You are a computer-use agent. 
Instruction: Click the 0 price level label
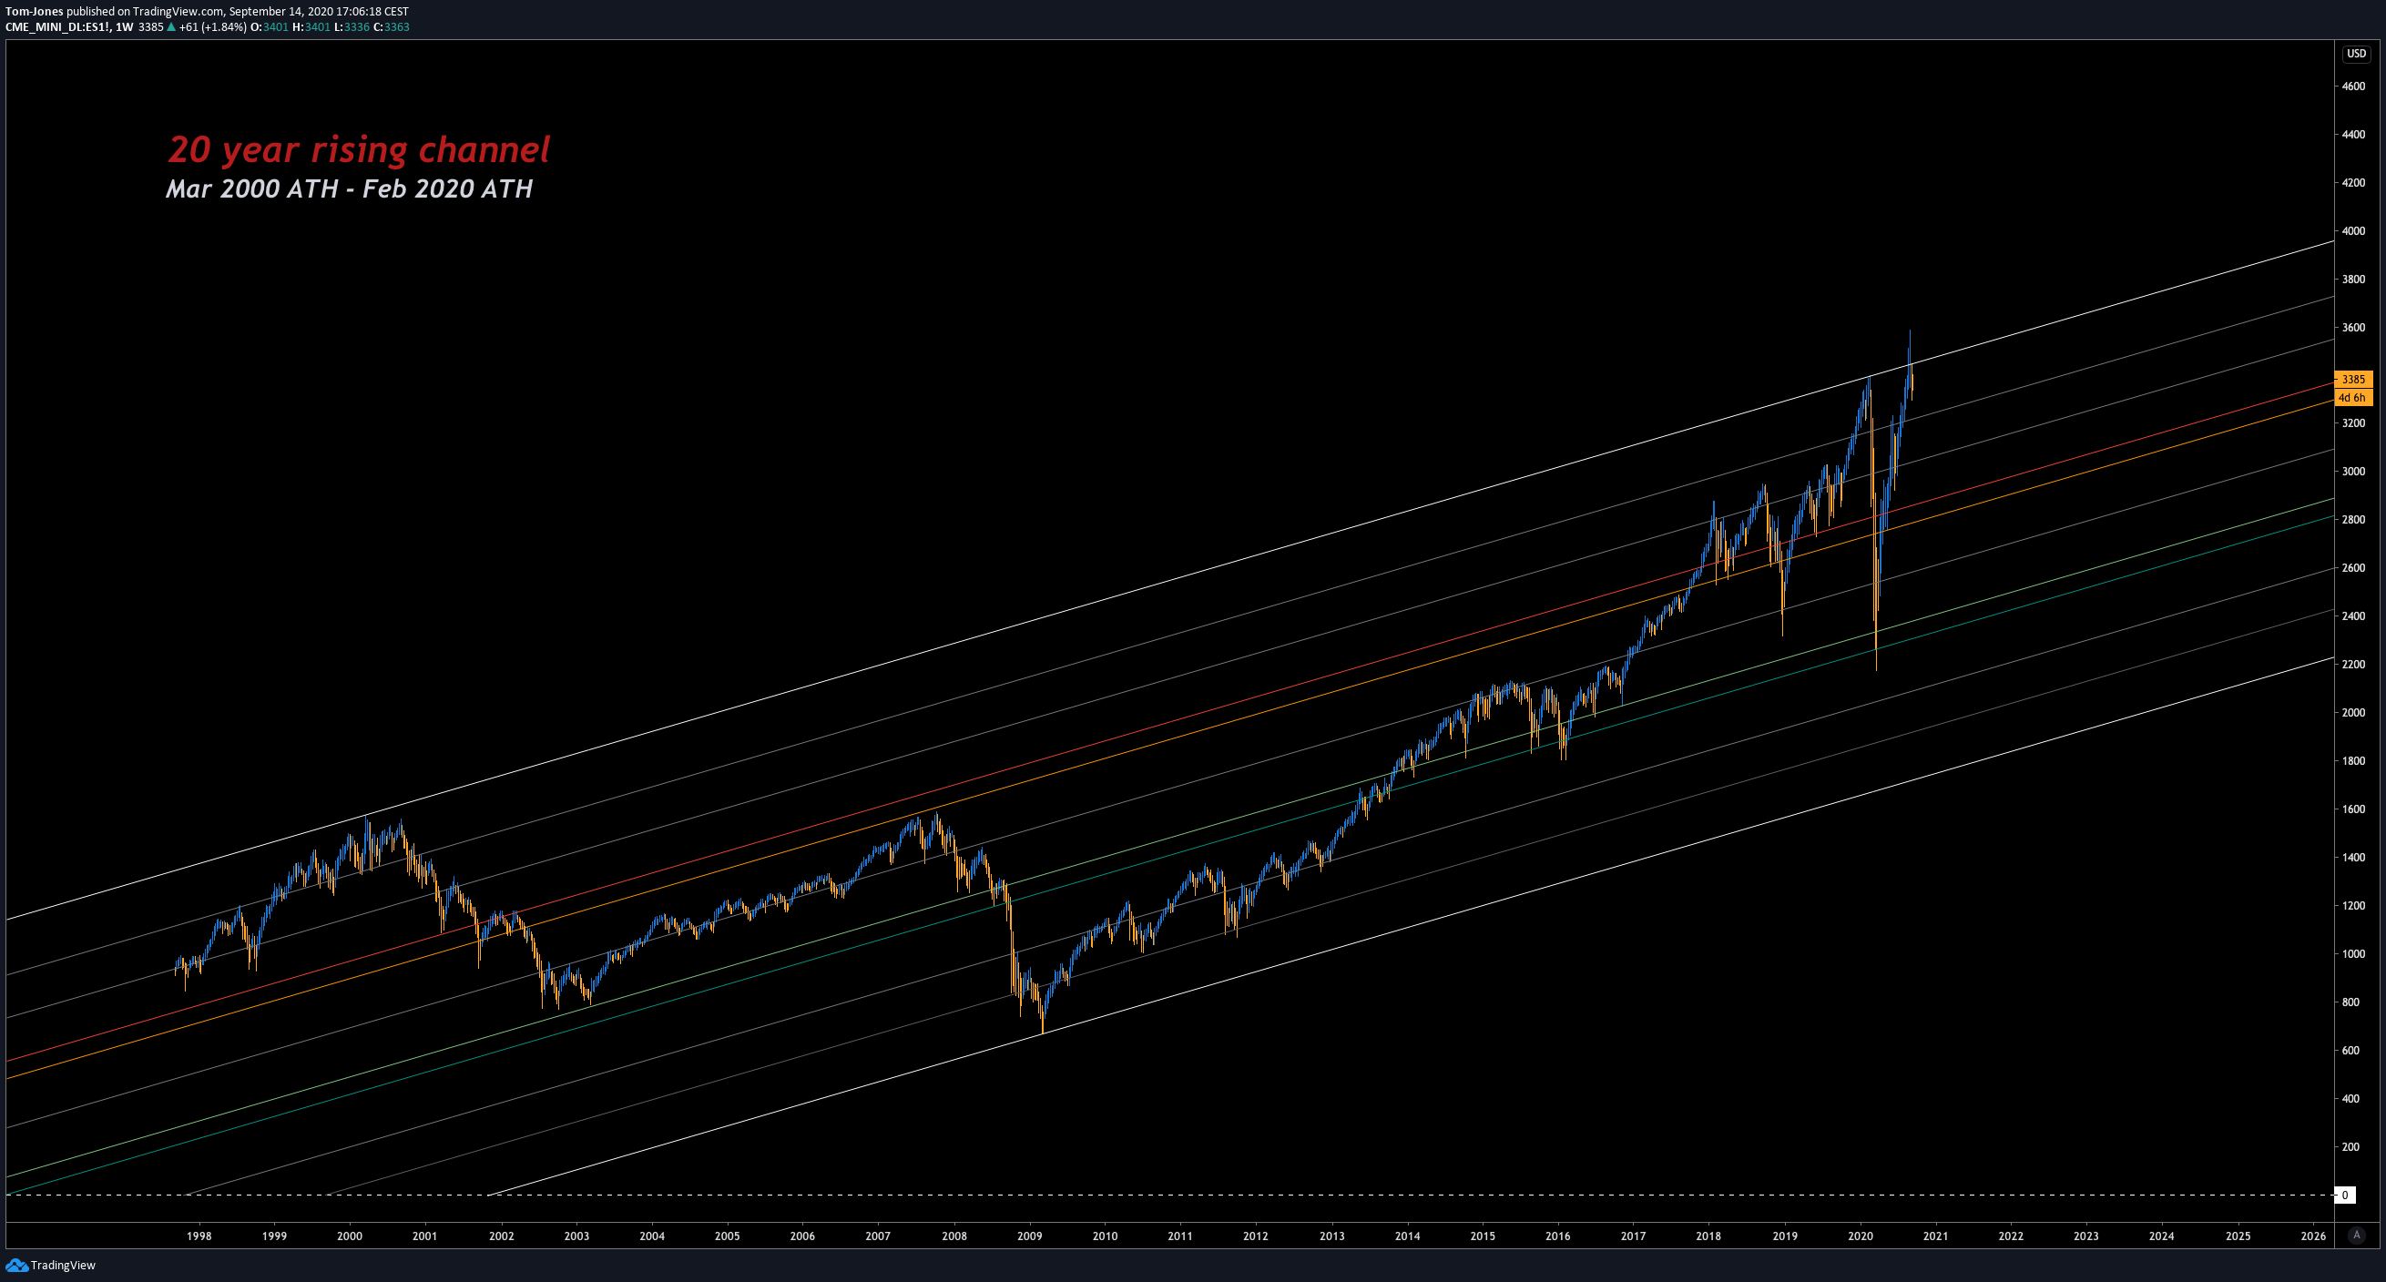click(x=2344, y=1196)
